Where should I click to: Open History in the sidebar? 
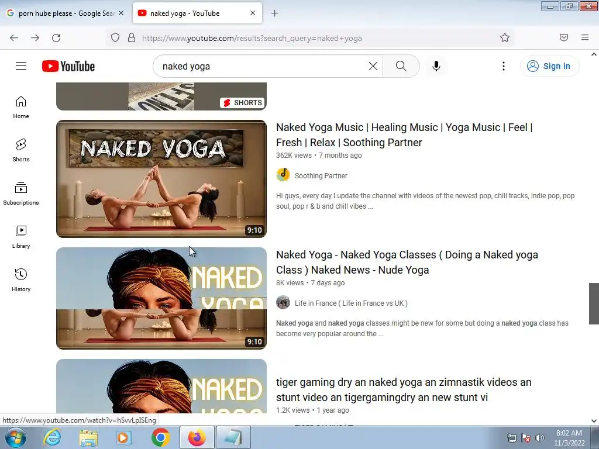pos(21,280)
